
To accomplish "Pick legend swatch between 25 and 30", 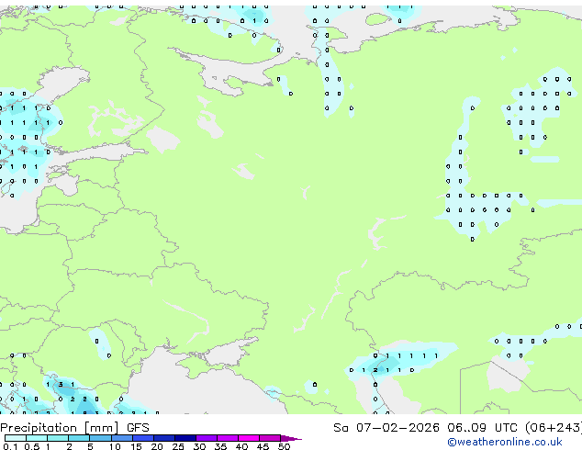I will pyautogui.click(x=185, y=438).
